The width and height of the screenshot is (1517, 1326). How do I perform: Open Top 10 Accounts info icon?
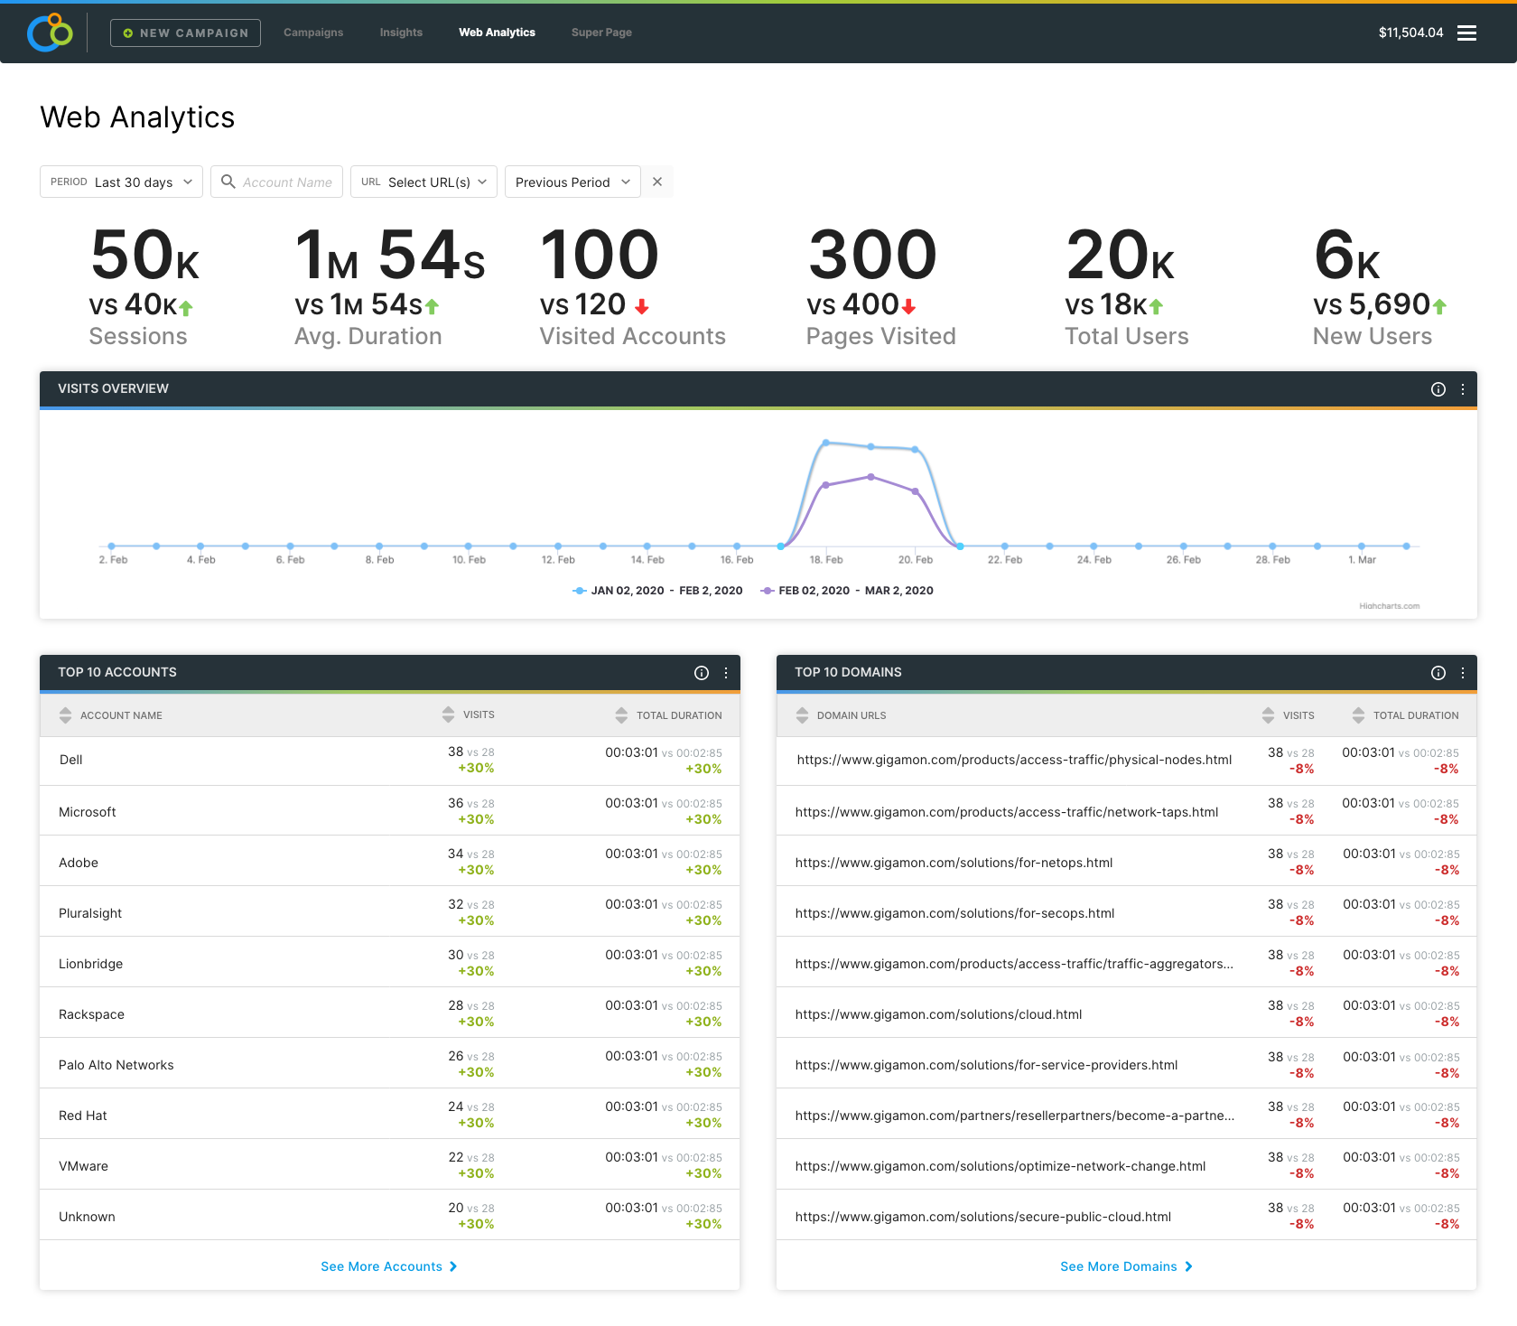tap(702, 673)
